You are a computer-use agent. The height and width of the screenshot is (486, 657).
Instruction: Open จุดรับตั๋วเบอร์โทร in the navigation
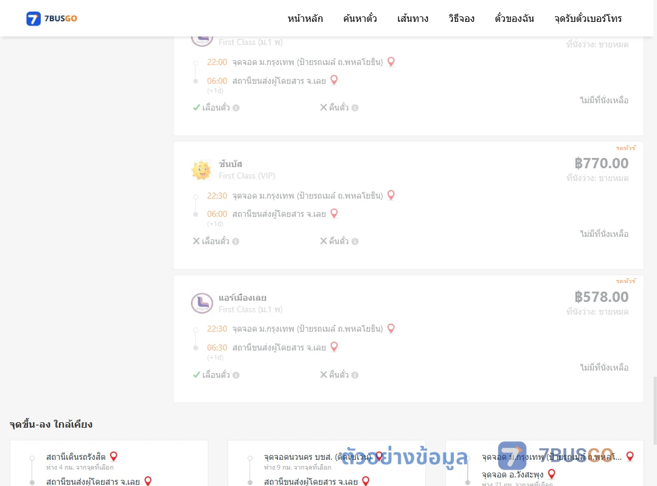coord(588,18)
